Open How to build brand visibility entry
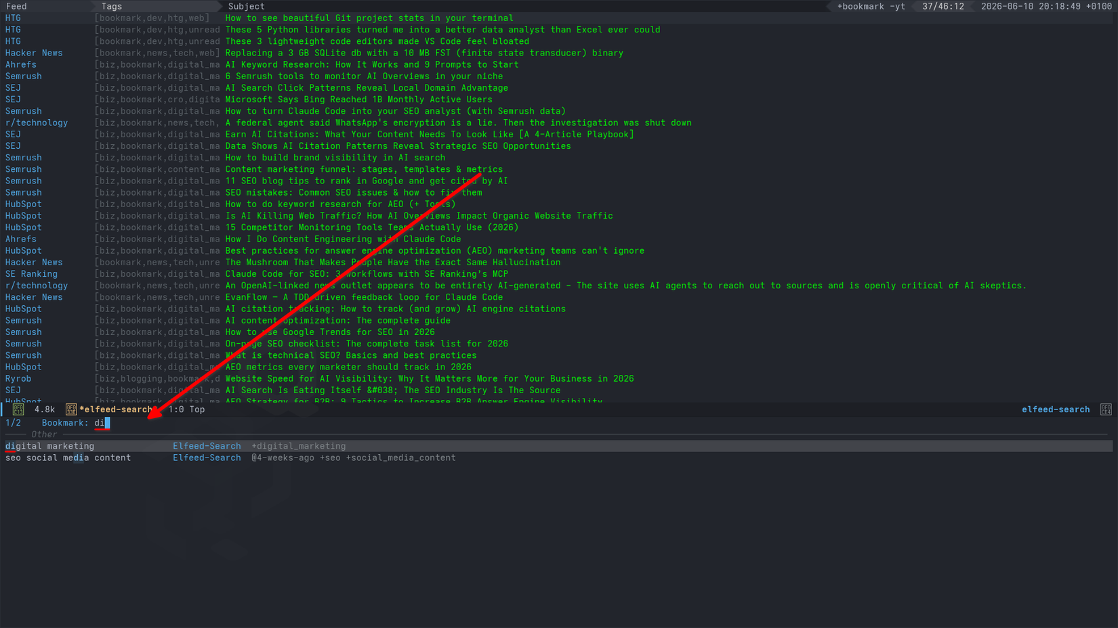Screen dimensions: 1118x628 tap(335, 158)
